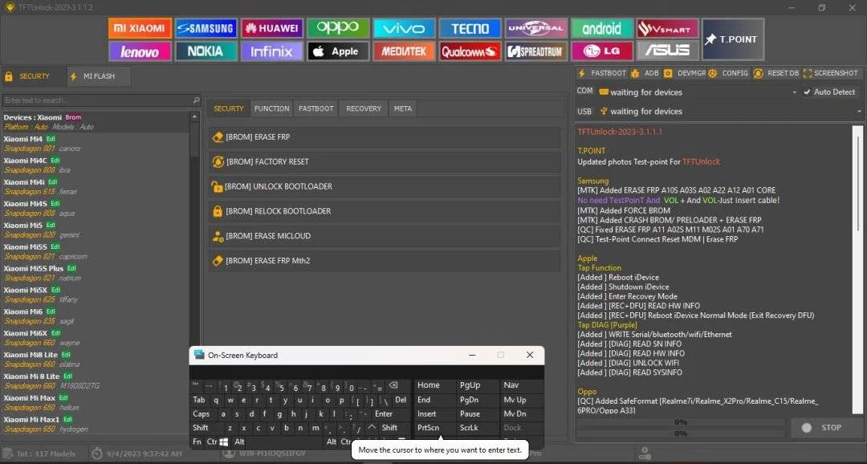This screenshot has height=464, width=867.
Task: Select the Infinix brand icon
Action: point(271,51)
